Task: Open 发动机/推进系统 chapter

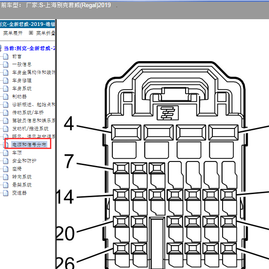Action: click(30, 128)
